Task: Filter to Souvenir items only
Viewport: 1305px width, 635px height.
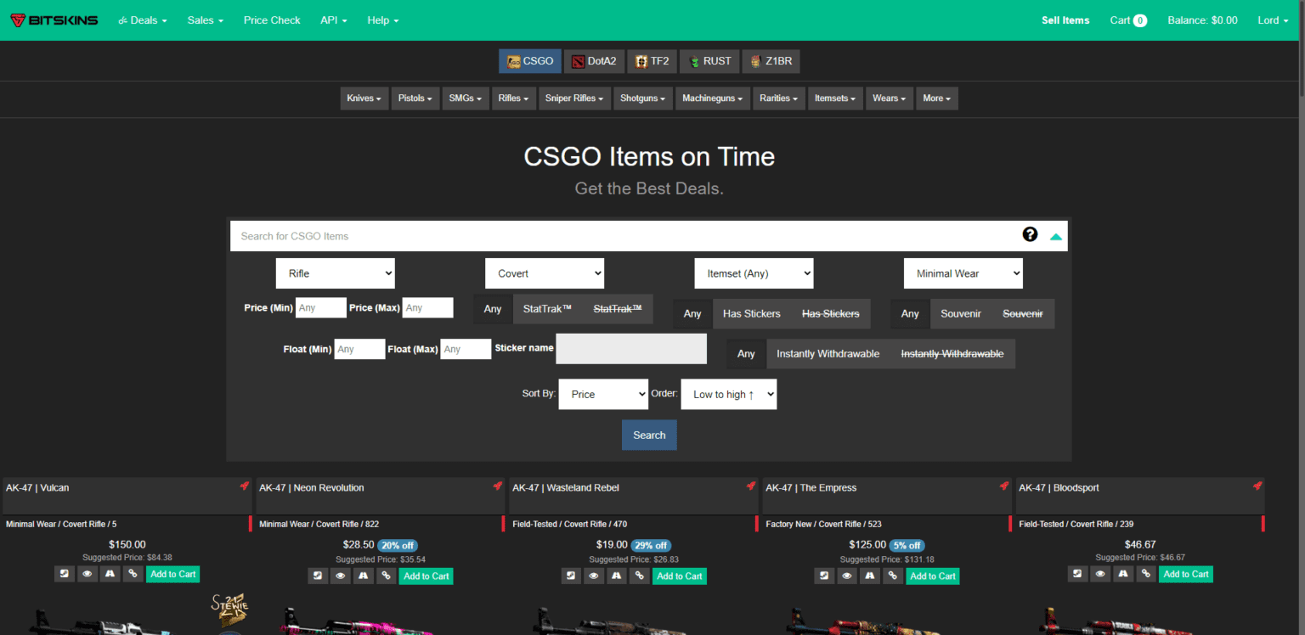Action: point(961,314)
